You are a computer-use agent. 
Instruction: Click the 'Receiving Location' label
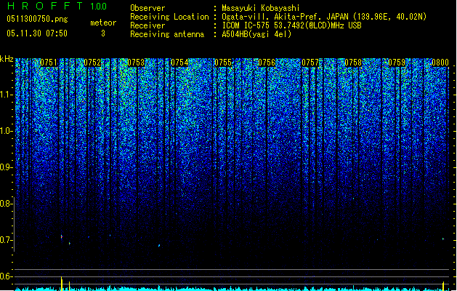[x=169, y=17]
